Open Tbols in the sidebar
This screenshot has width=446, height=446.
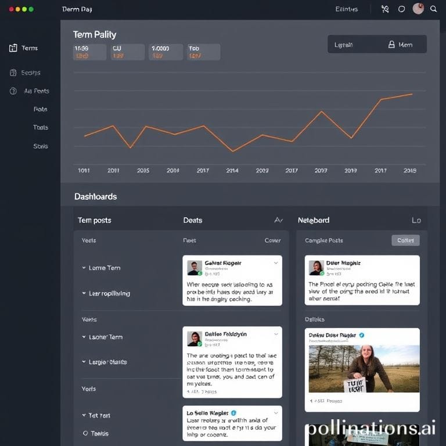click(x=41, y=127)
